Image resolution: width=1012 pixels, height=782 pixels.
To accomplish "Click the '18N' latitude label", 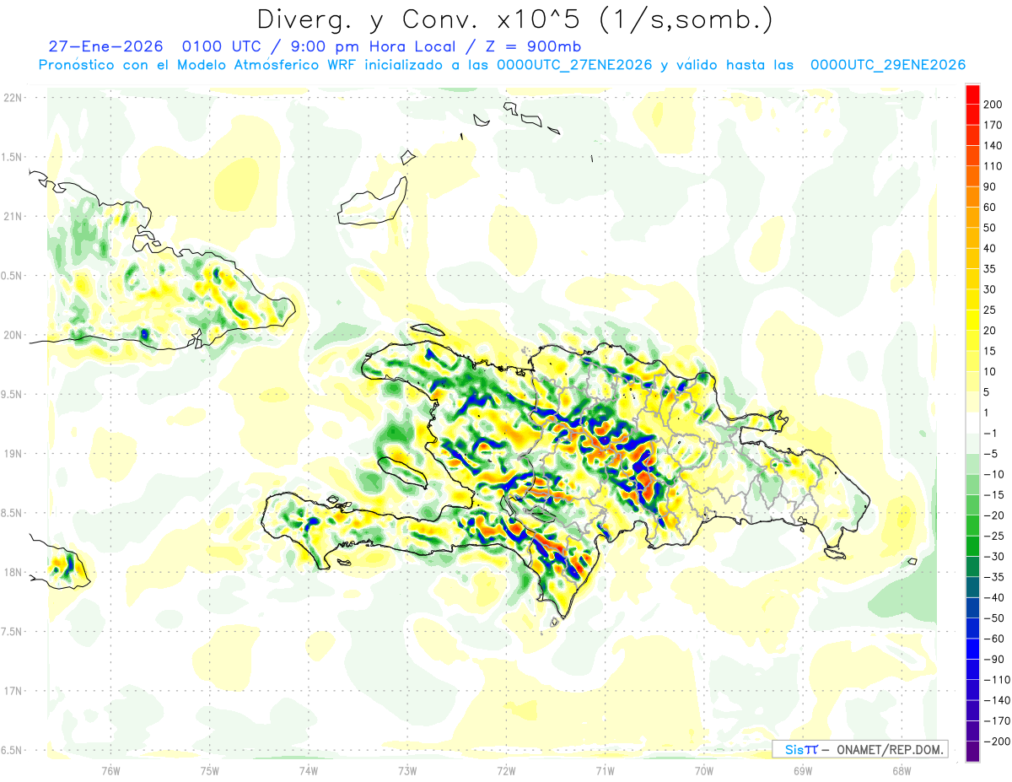I will [13, 572].
